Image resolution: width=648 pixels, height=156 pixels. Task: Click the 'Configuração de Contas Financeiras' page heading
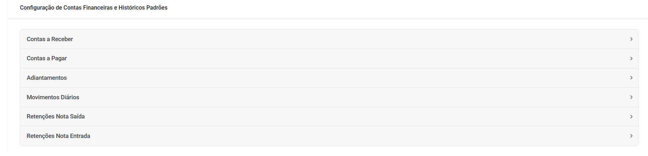point(66,7)
